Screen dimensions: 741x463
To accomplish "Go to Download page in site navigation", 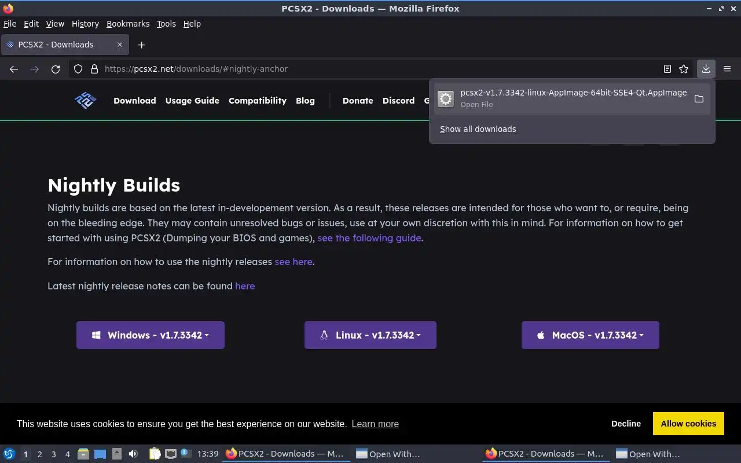I will [135, 101].
